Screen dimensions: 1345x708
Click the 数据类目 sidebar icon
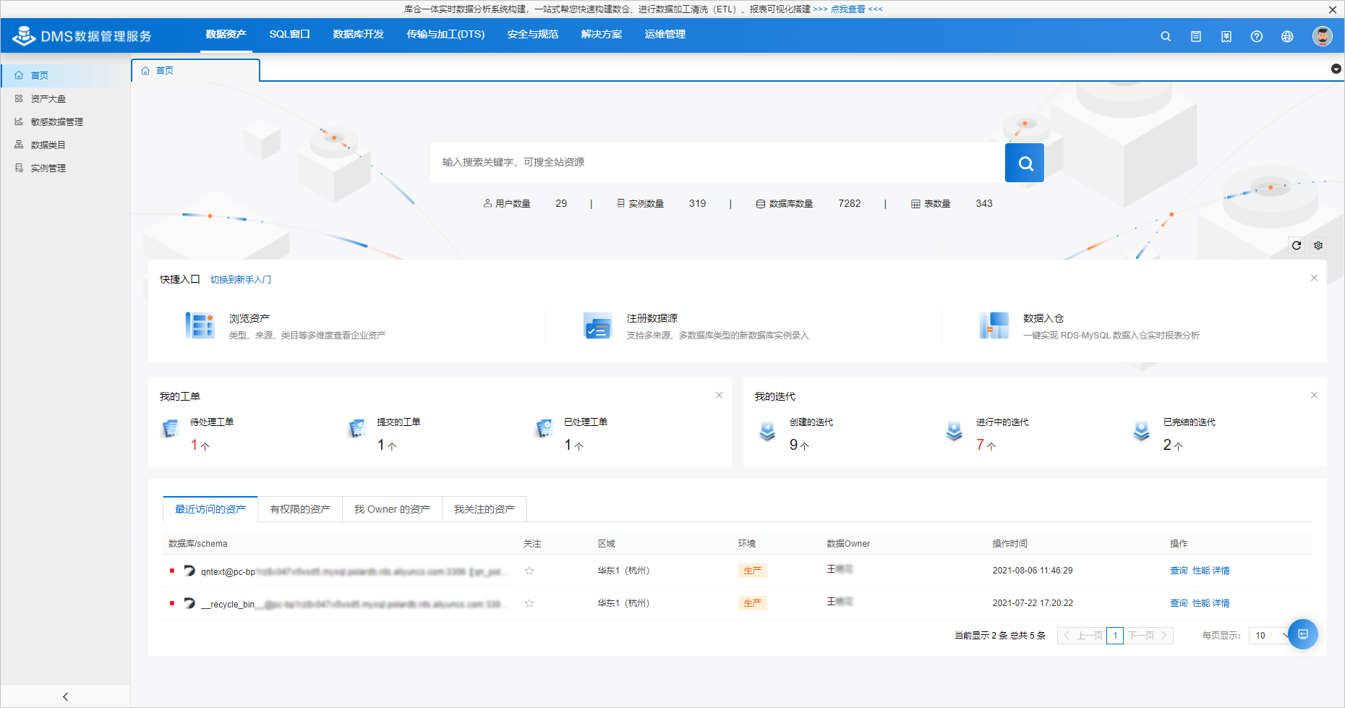pyautogui.click(x=19, y=145)
